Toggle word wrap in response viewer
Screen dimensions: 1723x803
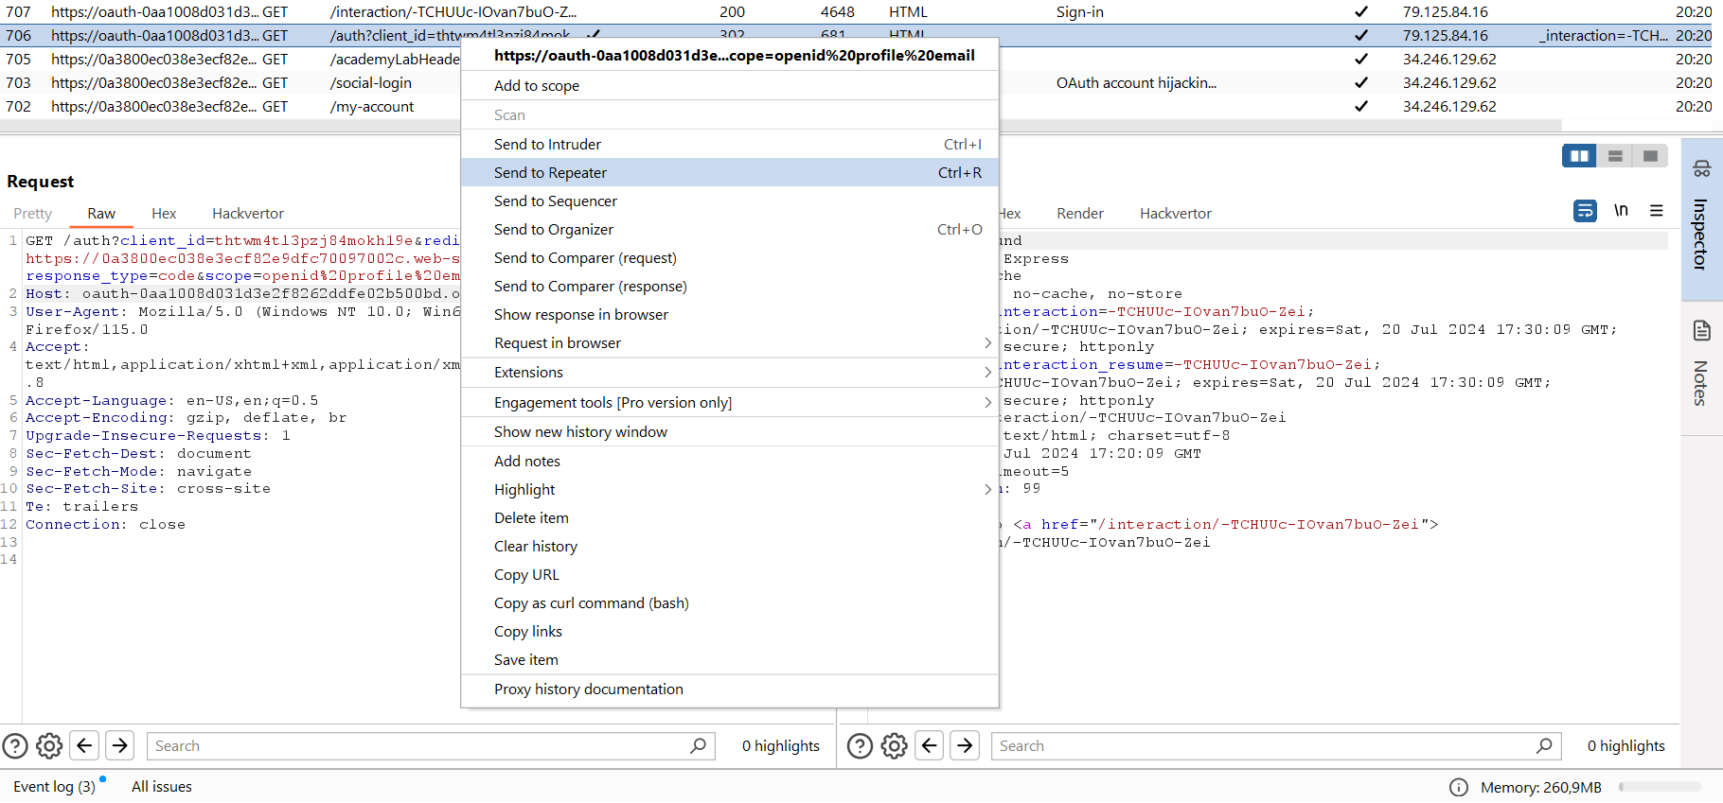click(x=1585, y=211)
